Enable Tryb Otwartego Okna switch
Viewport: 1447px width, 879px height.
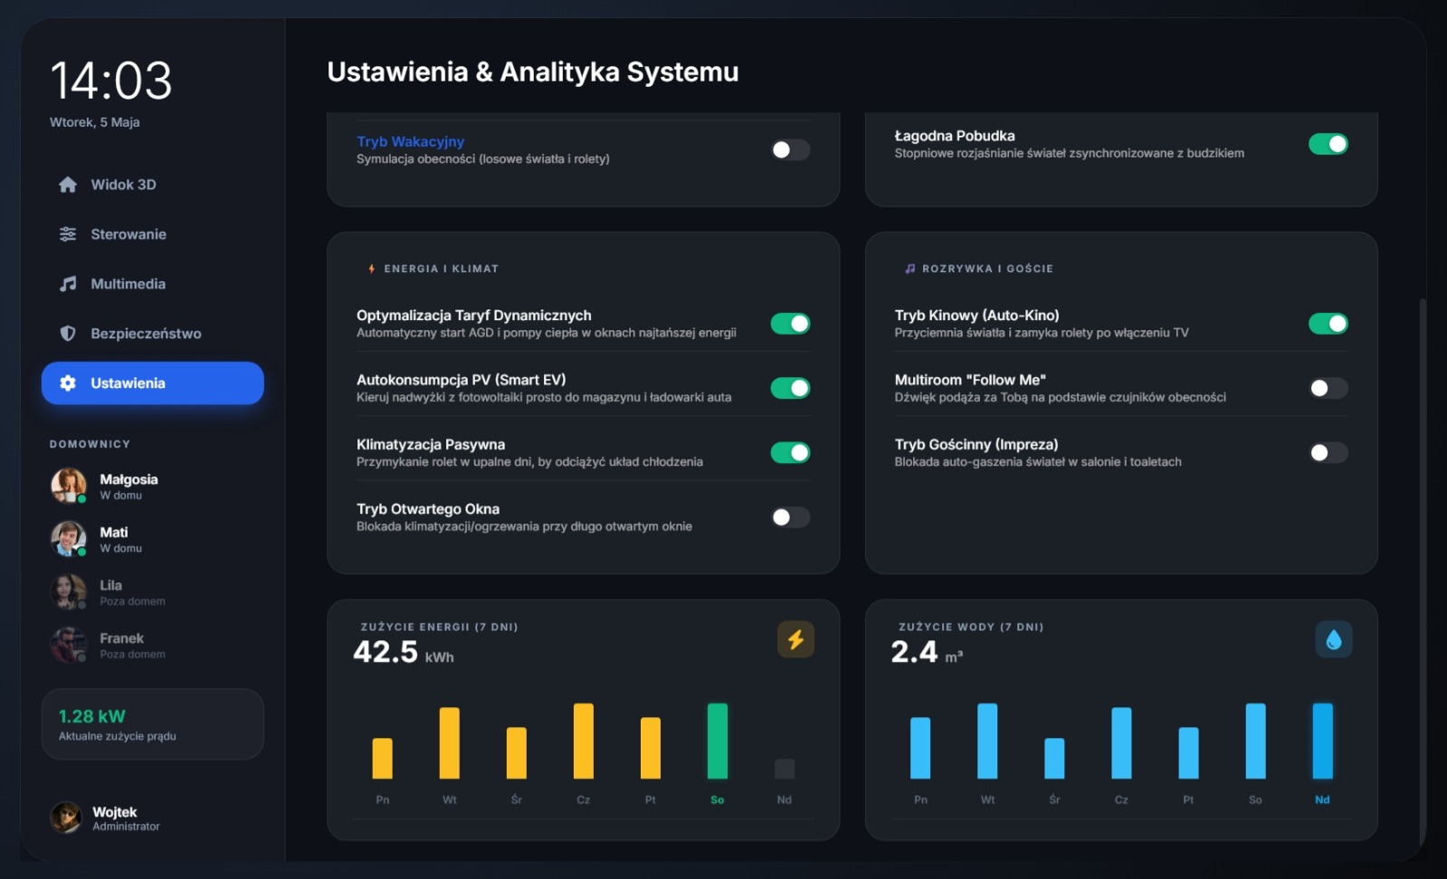click(x=790, y=517)
